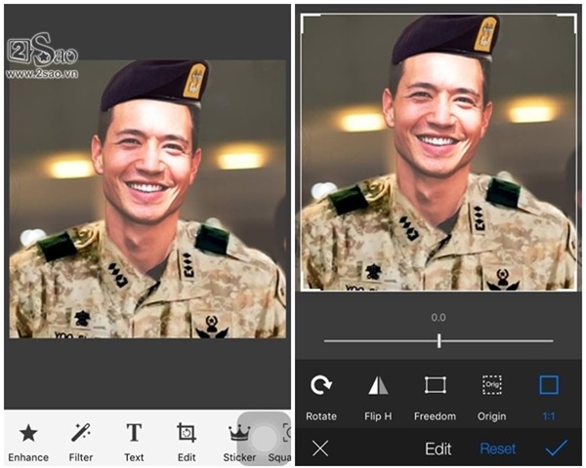The width and height of the screenshot is (586, 468).
Task: Choose the Origin aspect ratio option
Action: tap(492, 386)
